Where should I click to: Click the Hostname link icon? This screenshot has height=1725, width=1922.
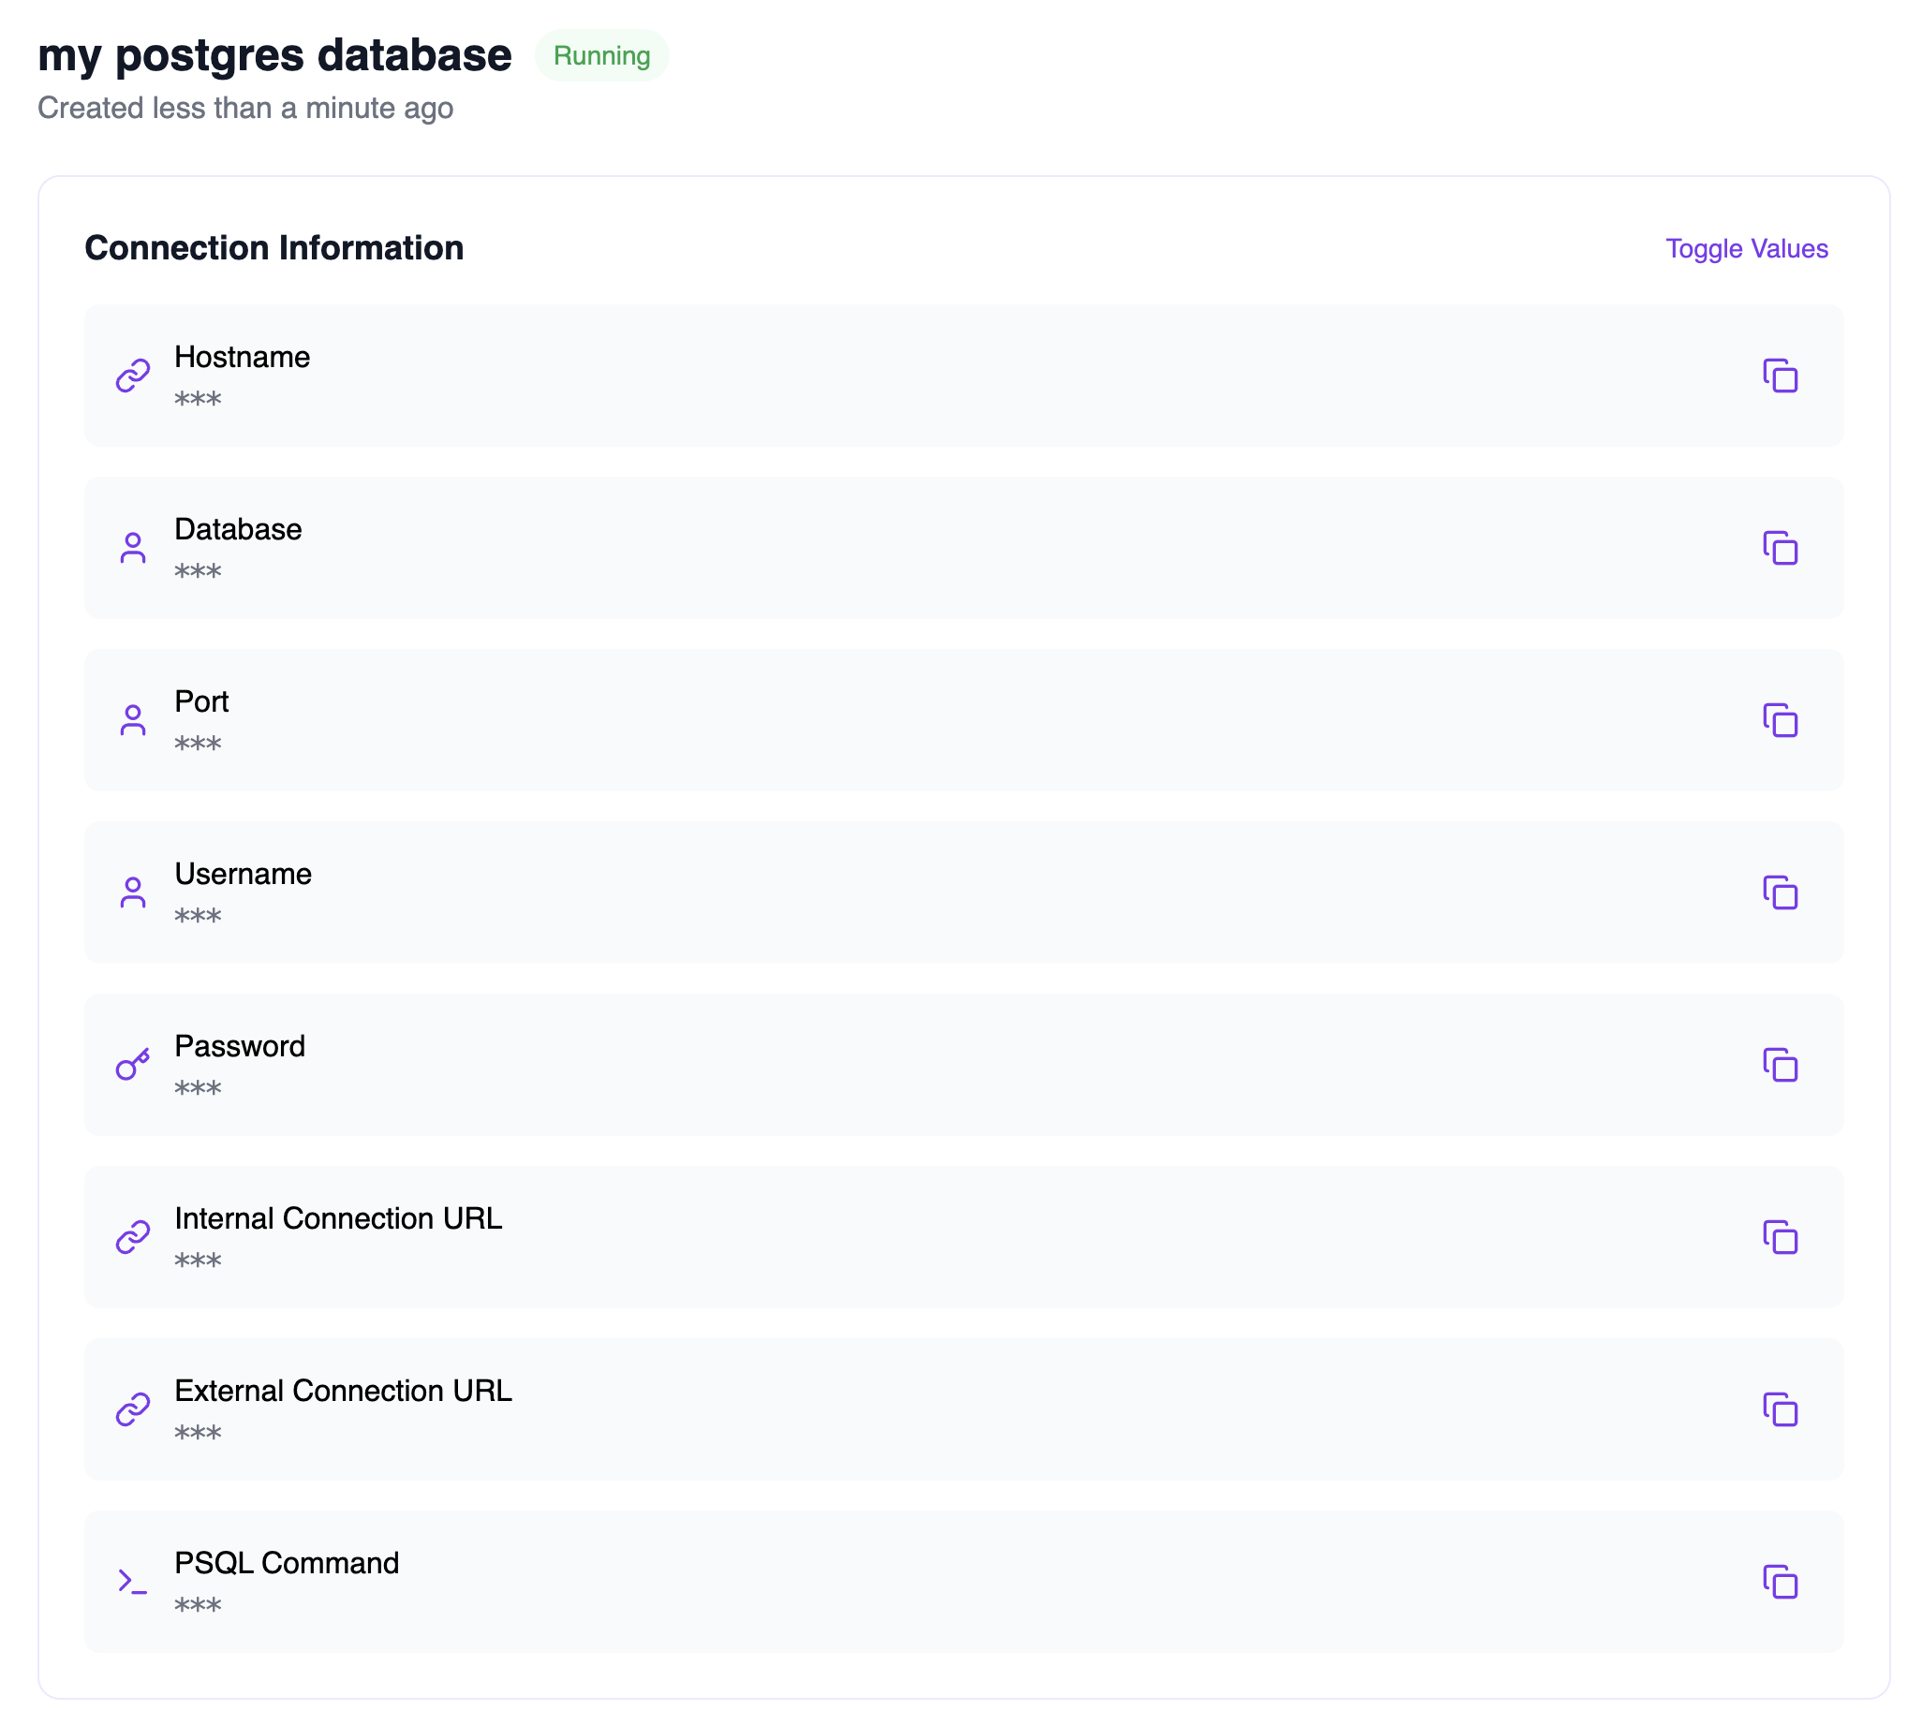tap(133, 376)
